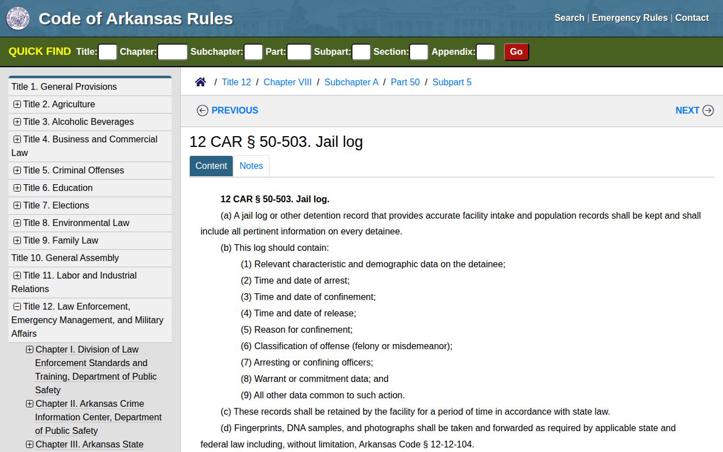The height and width of the screenshot is (452, 723).
Task: Open Subchapter A breadcrumb link
Action: pos(351,82)
